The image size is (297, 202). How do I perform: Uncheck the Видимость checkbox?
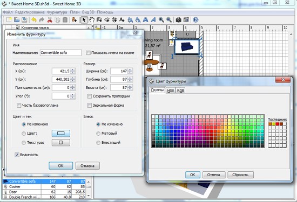[17, 155]
